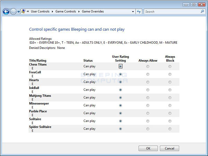Set Solitaire to Always Allow

[148, 121]
